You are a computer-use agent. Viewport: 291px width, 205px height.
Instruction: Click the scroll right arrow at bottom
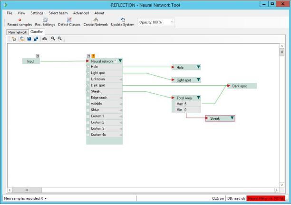coord(277,190)
